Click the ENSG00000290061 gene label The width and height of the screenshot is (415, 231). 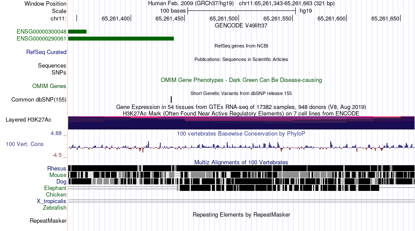point(41,38)
